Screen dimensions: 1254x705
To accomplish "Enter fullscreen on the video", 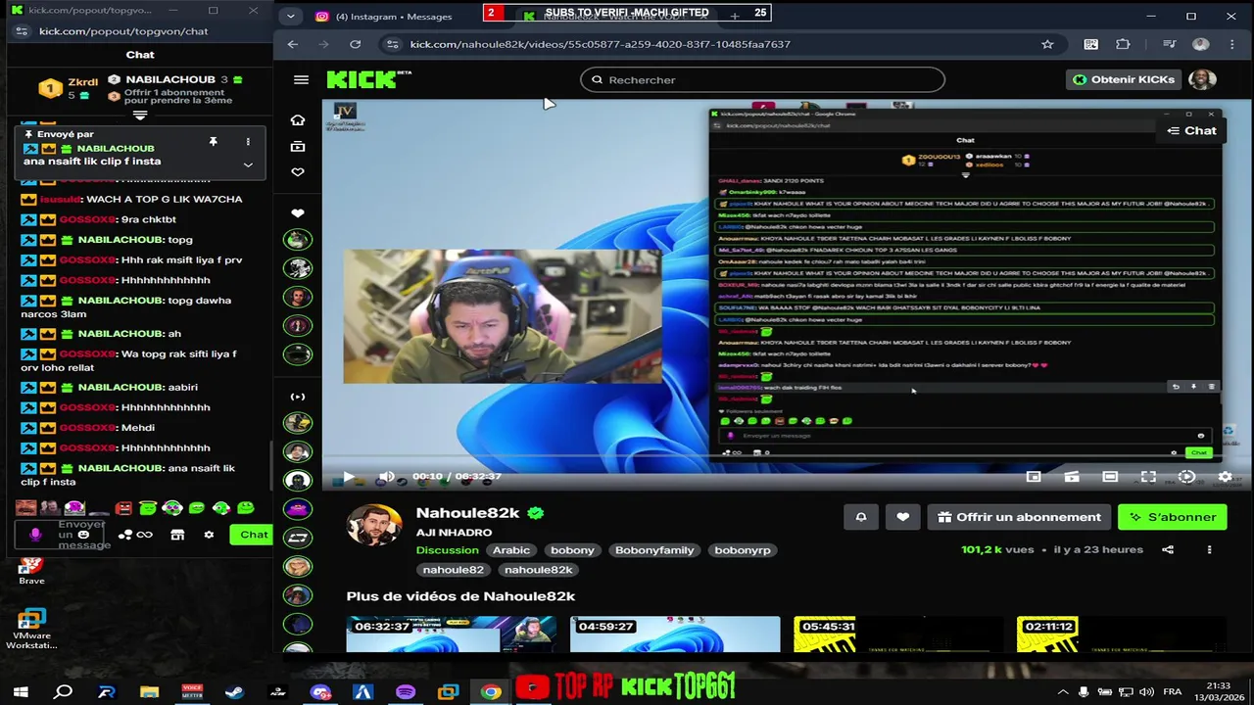I will pos(1148,477).
